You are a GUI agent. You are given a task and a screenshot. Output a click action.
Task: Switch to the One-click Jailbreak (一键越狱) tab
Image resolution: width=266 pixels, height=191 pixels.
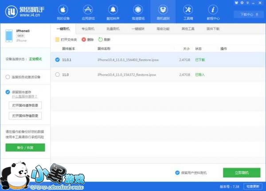point(138,29)
